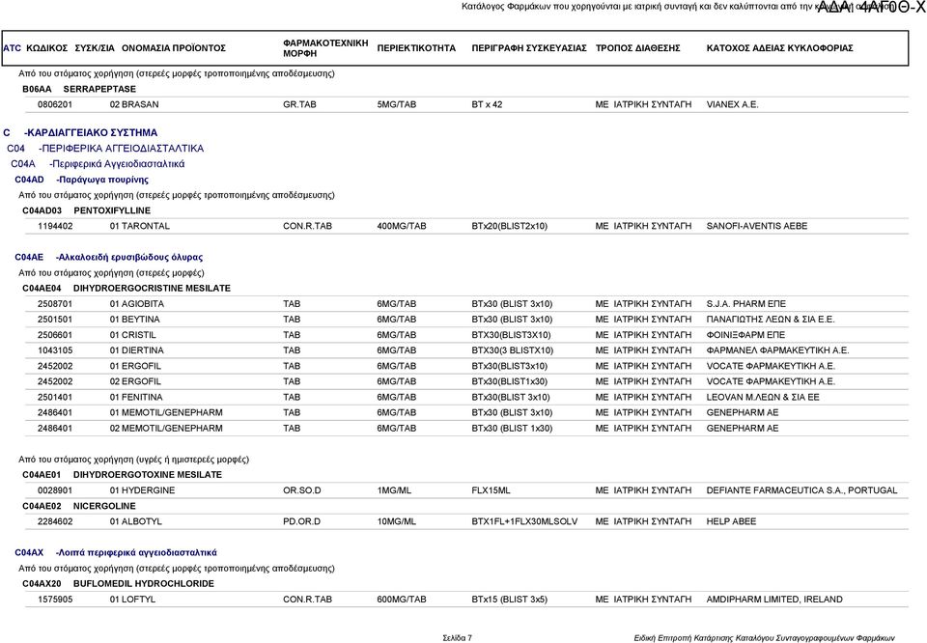The image size is (927, 643).
Task: Select the "02 ERGOFIL" product entry
Action: pyautogui.click(x=135, y=381)
